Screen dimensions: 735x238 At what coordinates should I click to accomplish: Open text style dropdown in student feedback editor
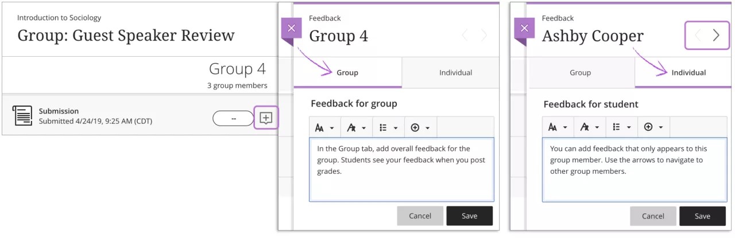558,127
